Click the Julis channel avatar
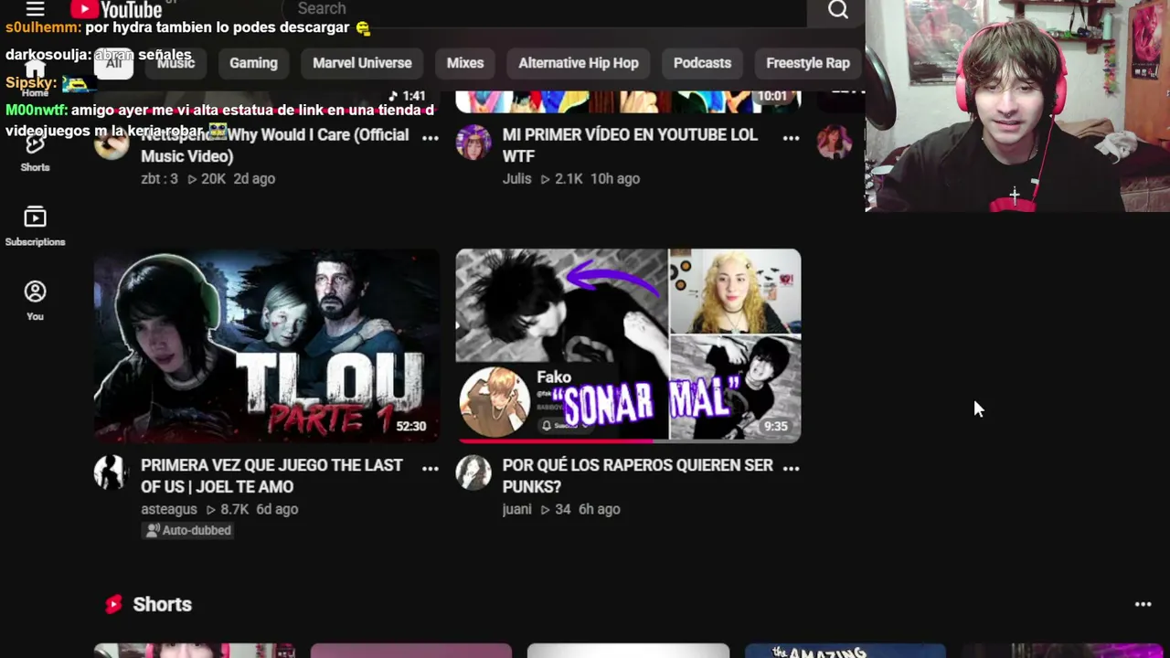Screen dimensions: 1170x658 pyautogui.click(x=473, y=142)
